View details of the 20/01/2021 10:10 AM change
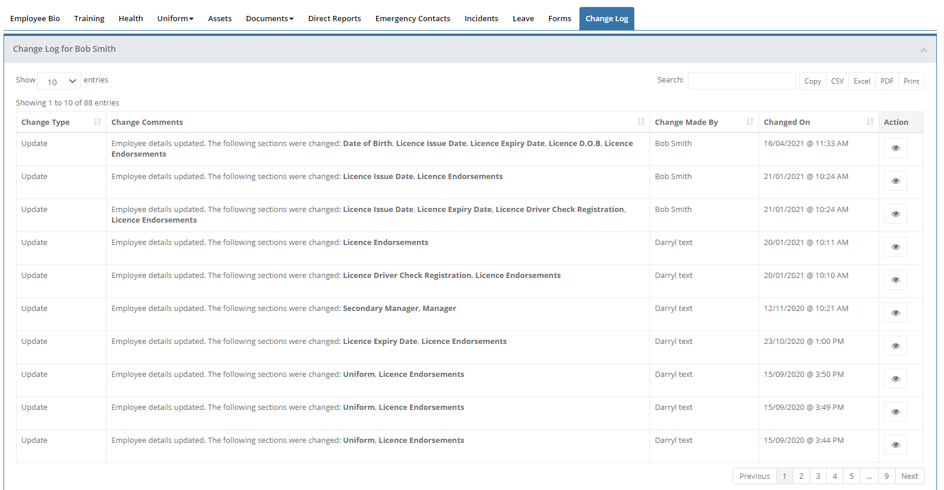The height and width of the screenshot is (490, 944). pyautogui.click(x=895, y=280)
